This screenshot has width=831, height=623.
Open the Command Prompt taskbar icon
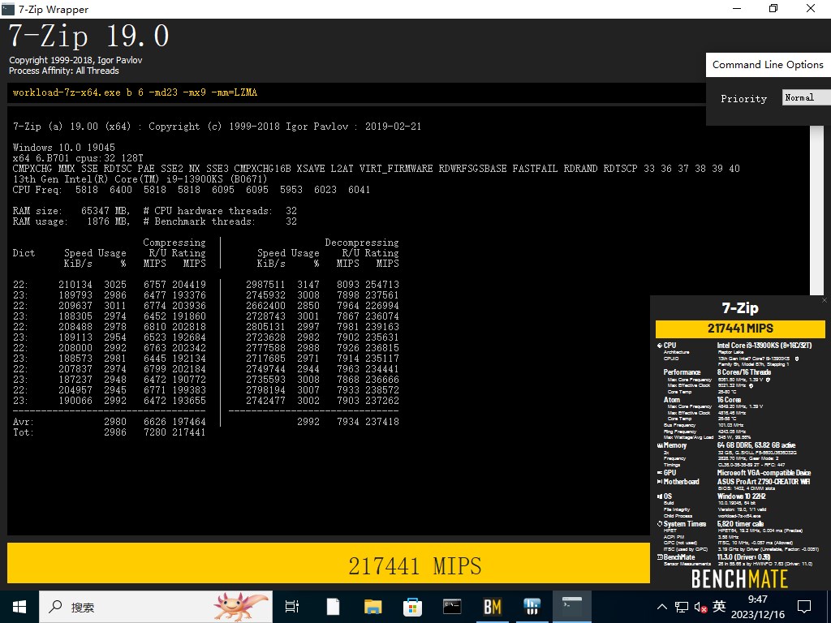point(452,607)
